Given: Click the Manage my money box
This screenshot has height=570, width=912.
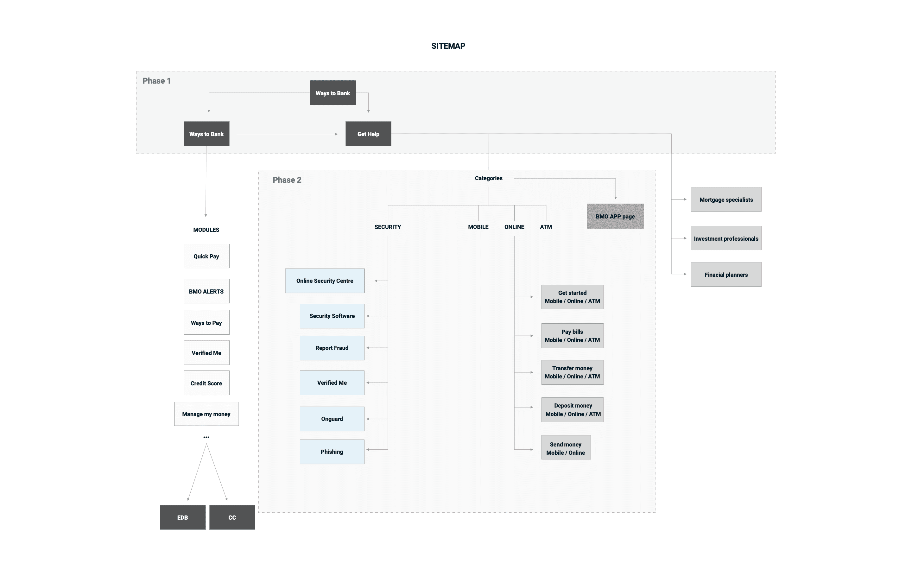Looking at the screenshot, I should (x=206, y=414).
